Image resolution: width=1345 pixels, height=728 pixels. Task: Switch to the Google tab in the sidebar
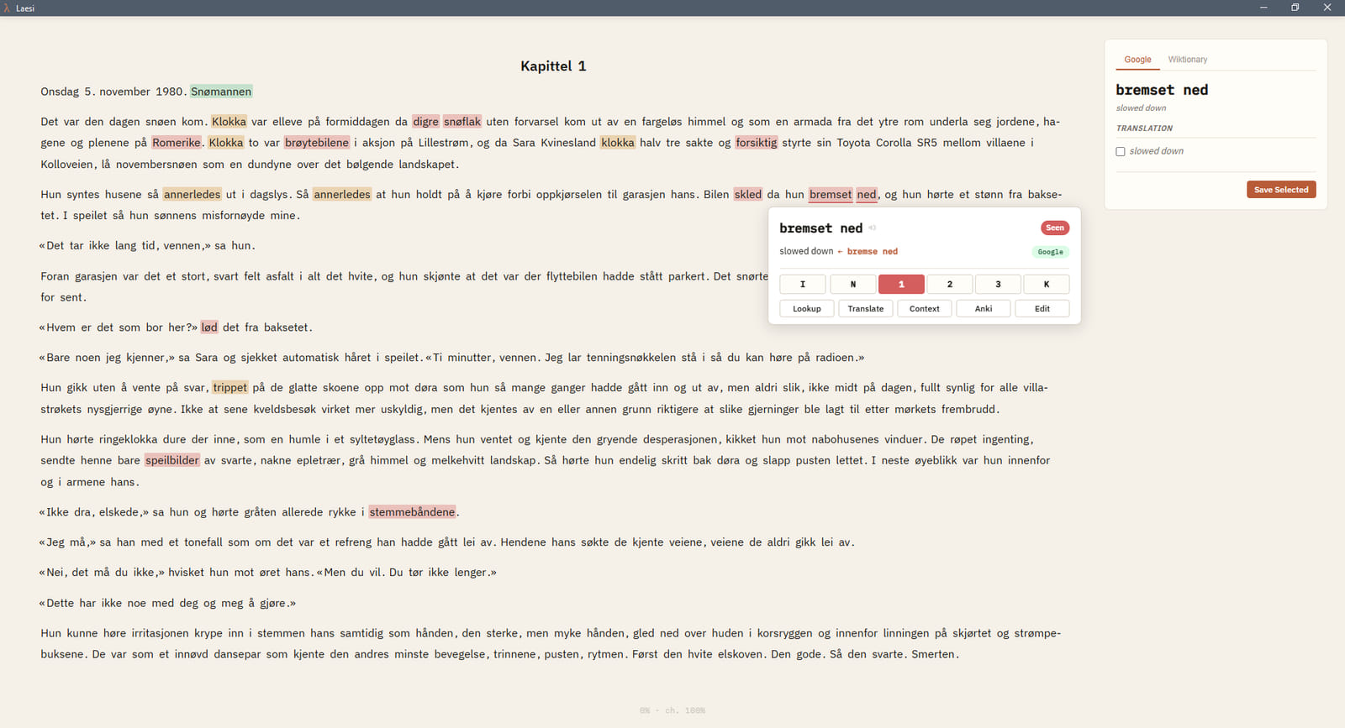tap(1137, 60)
